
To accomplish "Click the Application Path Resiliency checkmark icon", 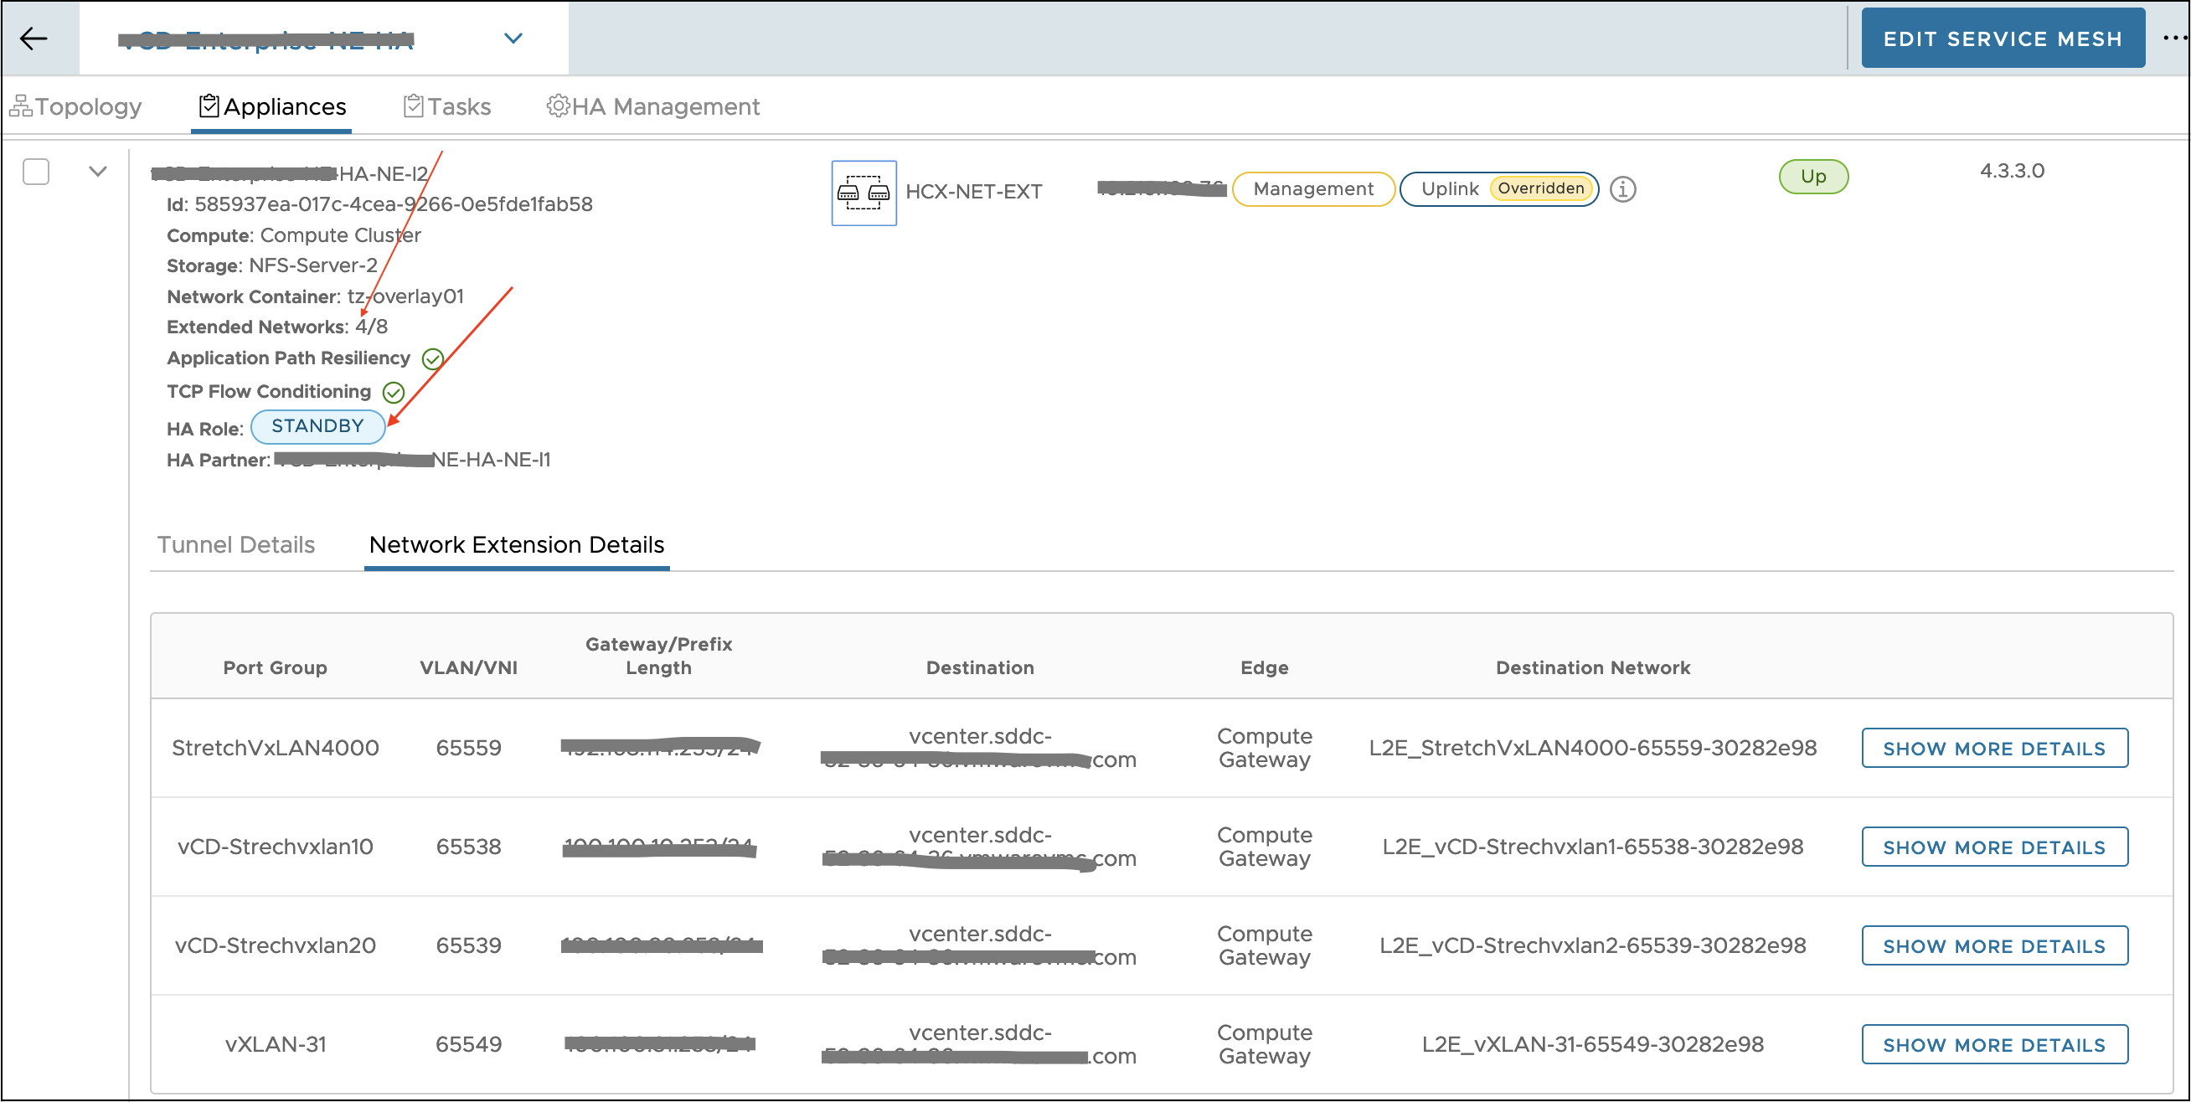I will (x=433, y=359).
